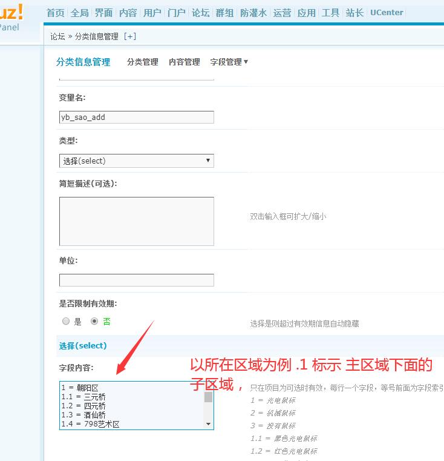Open the 工具 menu item
This screenshot has width=444, height=461.
point(330,13)
